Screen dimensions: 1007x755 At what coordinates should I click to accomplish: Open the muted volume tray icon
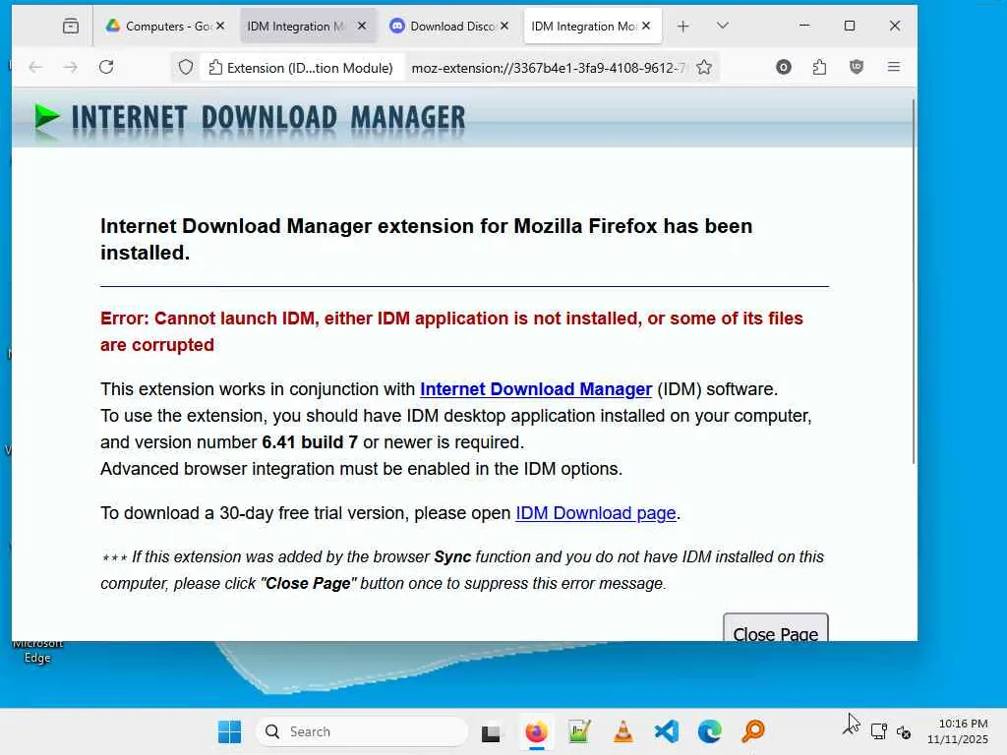tap(904, 731)
